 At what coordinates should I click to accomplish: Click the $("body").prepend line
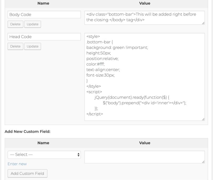[x=145, y=103]
